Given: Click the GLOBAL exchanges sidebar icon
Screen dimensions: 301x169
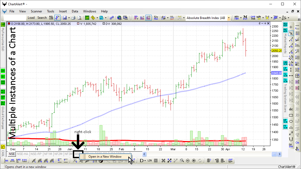Looking at the screenshot, I should pyautogui.click(x=3, y=103).
